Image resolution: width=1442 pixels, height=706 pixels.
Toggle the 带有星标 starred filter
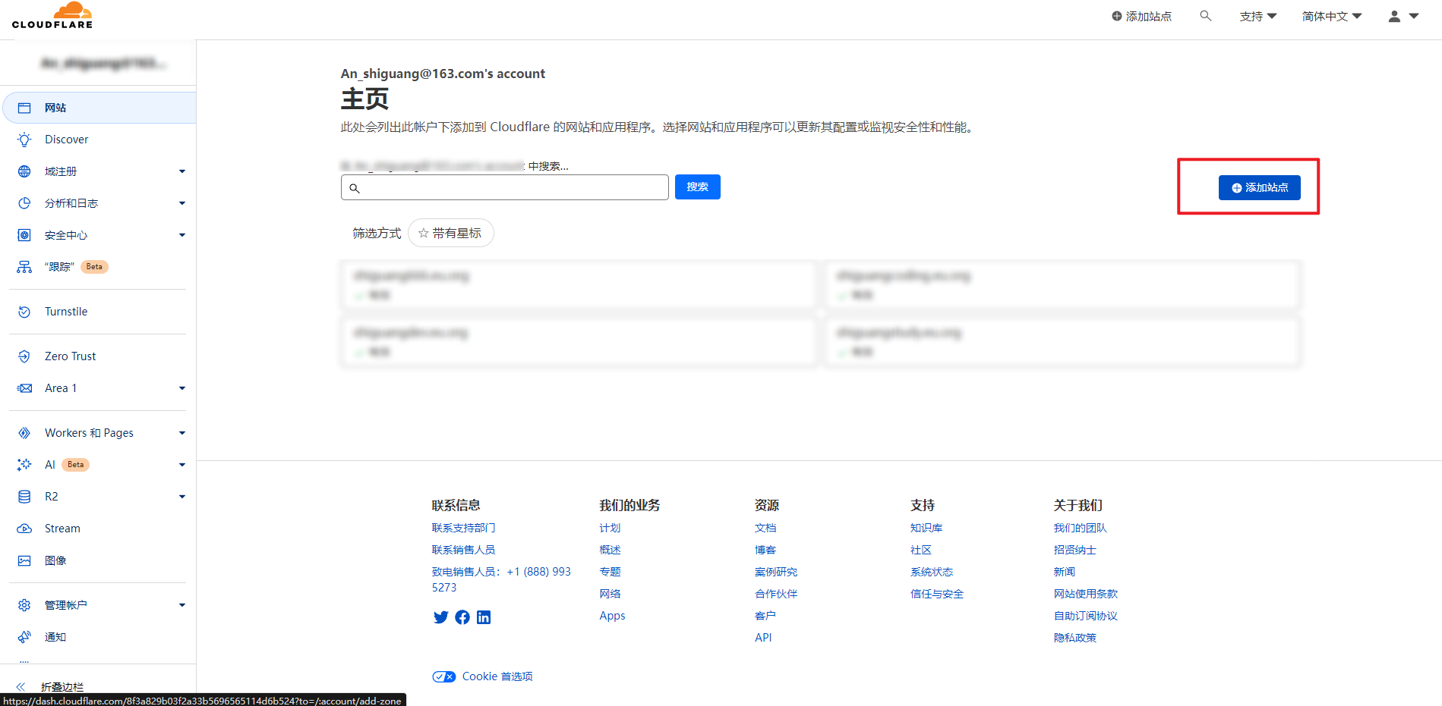[x=451, y=233]
